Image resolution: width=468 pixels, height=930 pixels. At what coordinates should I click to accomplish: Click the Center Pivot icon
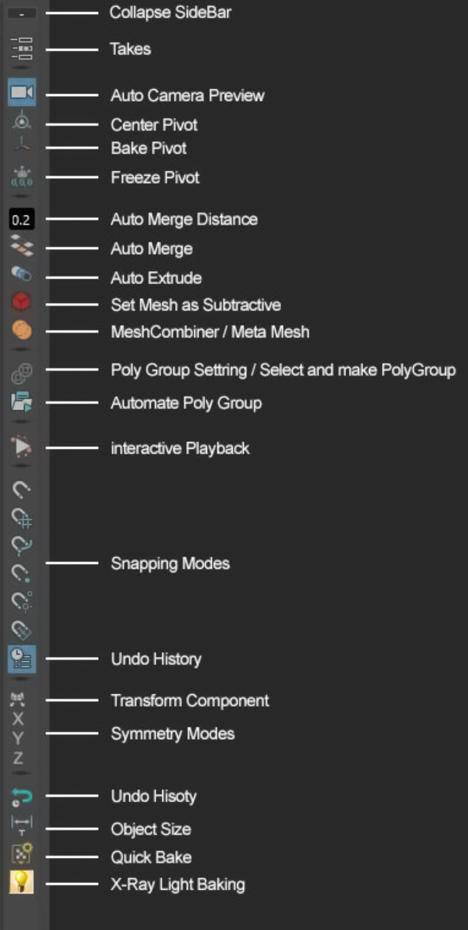click(x=22, y=121)
